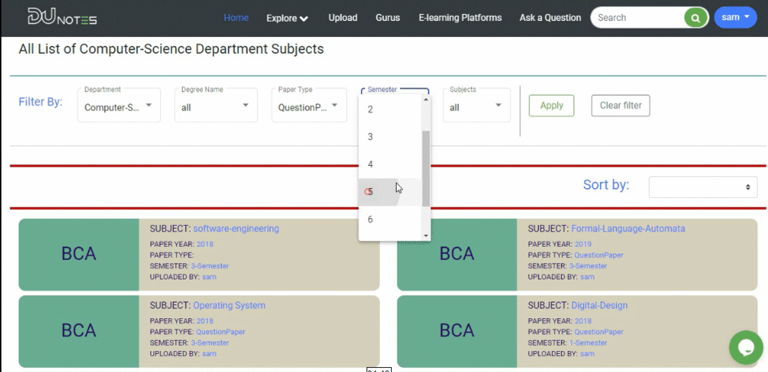Click QuestionPaper type on Operating System card
768x372 pixels.
click(x=220, y=332)
